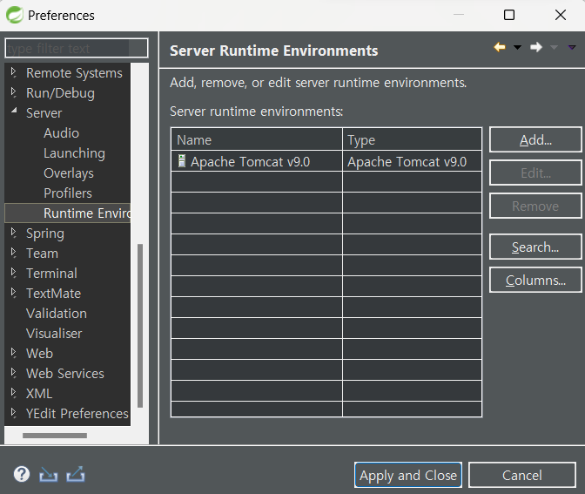This screenshot has height=494, width=585.
Task: Expand the Web Services node
Action: [x=13, y=373]
